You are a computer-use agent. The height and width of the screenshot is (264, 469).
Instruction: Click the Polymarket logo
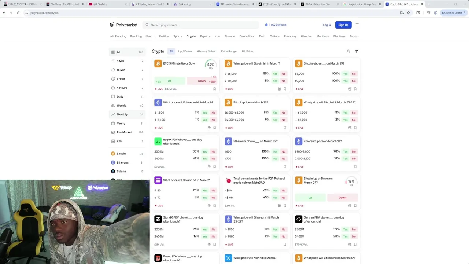point(123,25)
